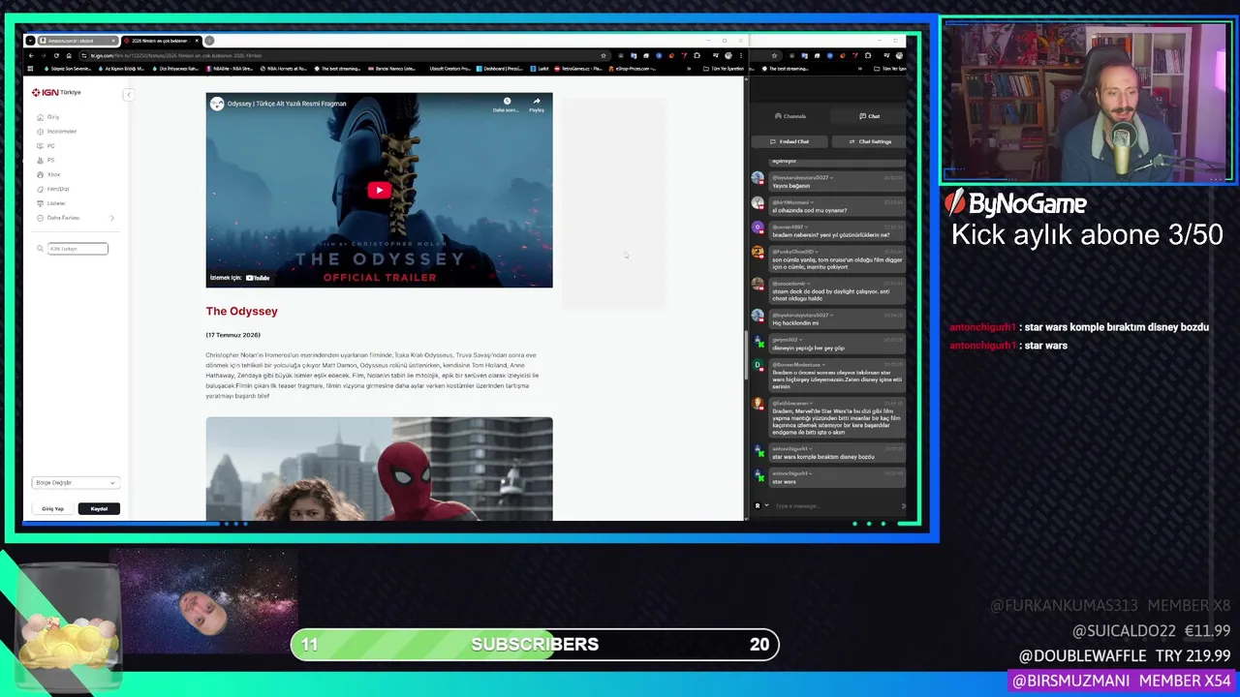Screen dimensions: 1240x697
Task: Click the browser home icon
Action: point(69,56)
